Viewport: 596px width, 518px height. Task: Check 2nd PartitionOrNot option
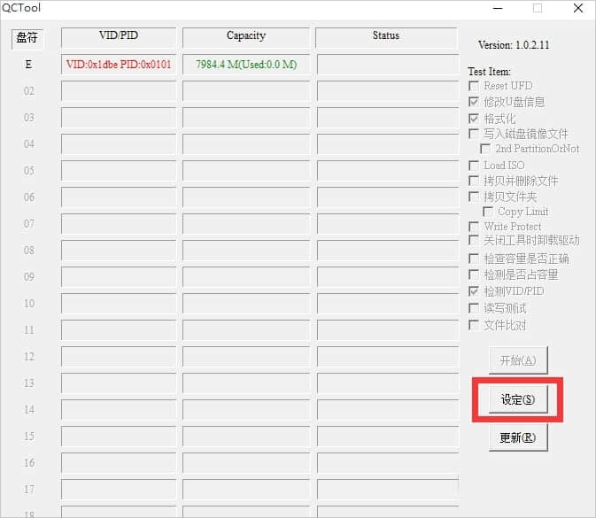pyautogui.click(x=485, y=149)
